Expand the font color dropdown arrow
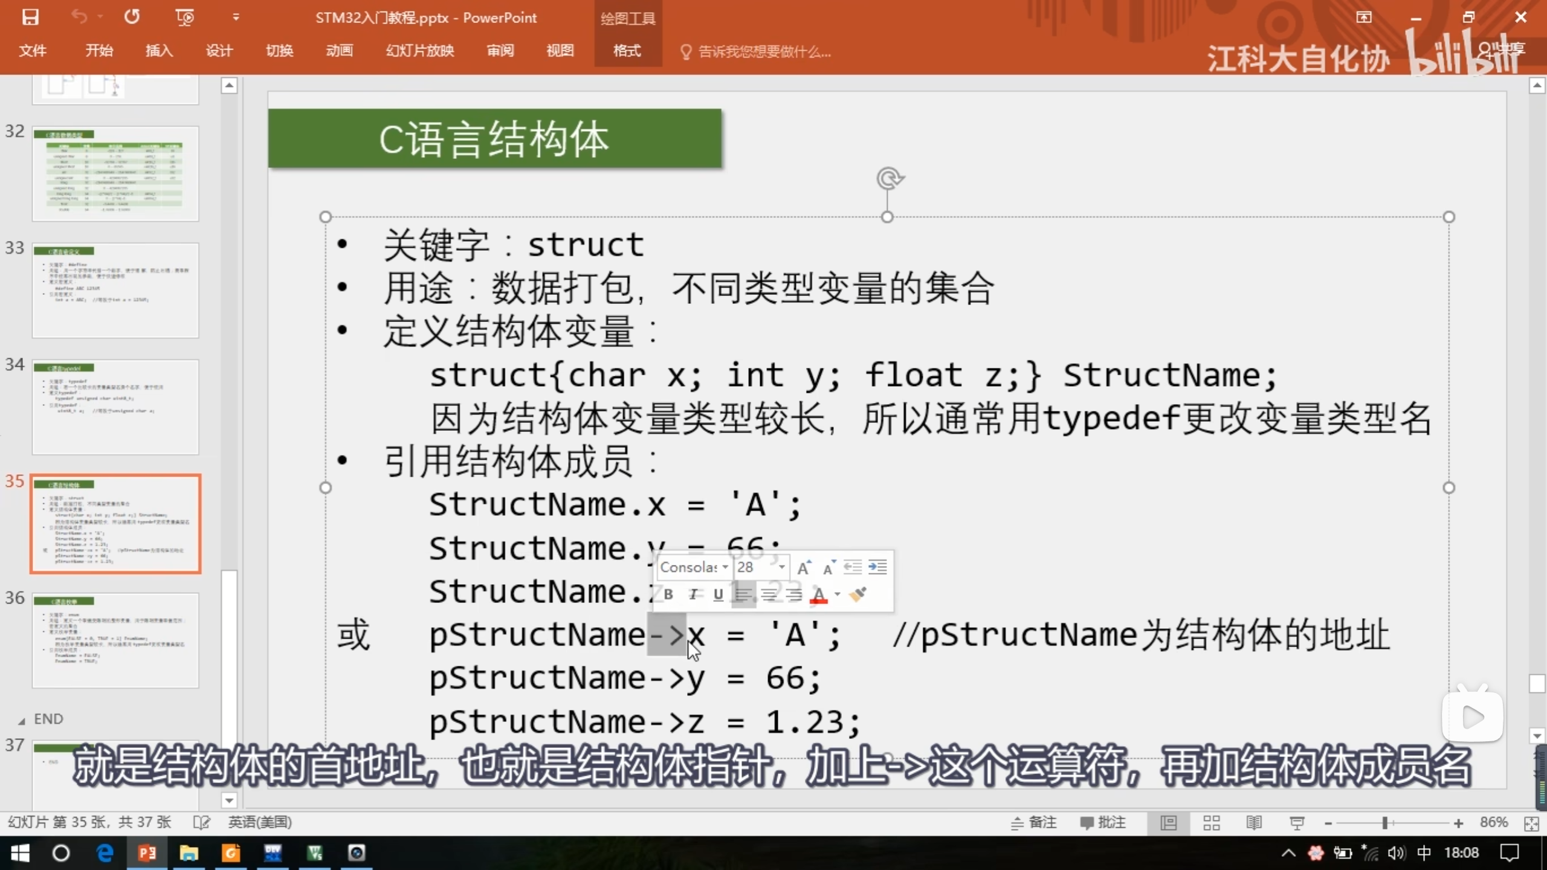This screenshot has height=870, width=1547. tap(838, 594)
